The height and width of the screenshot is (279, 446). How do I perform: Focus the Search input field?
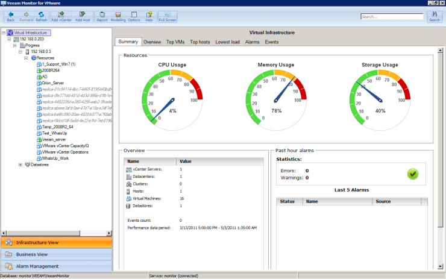[x=392, y=16]
